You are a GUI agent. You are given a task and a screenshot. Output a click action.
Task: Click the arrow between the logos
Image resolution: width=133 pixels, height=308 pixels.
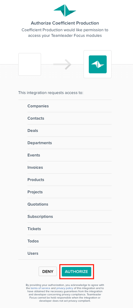(62, 64)
